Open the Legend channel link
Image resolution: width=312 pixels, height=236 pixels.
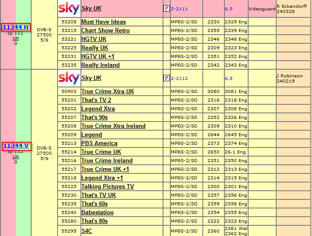[x=92, y=135]
